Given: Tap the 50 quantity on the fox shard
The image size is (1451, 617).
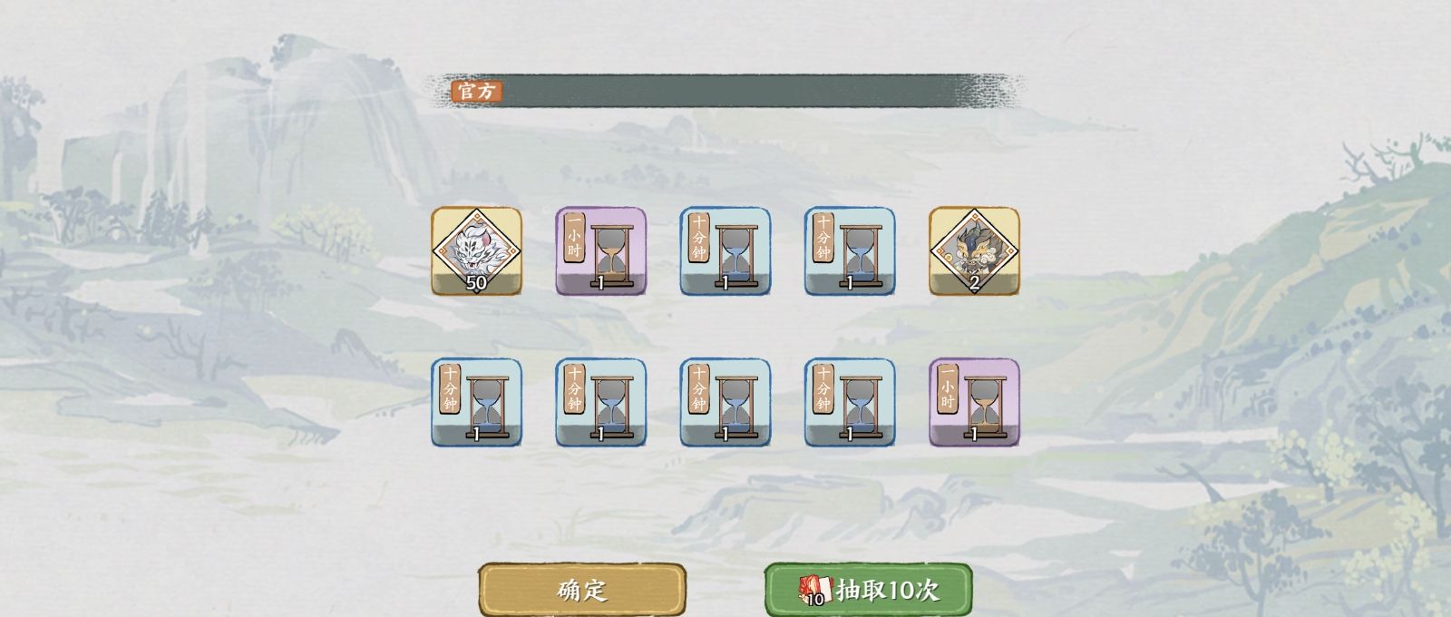Looking at the screenshot, I should (476, 282).
